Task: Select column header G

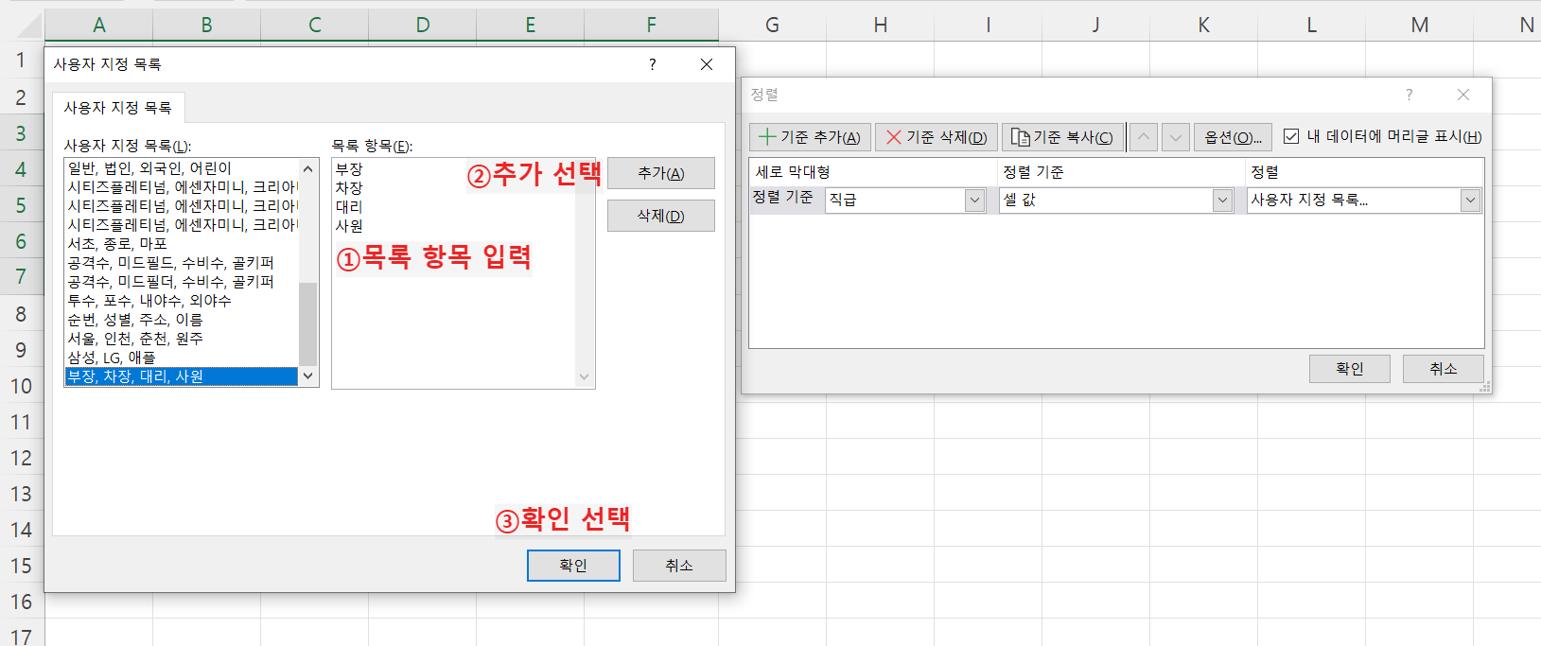Action: point(772,26)
